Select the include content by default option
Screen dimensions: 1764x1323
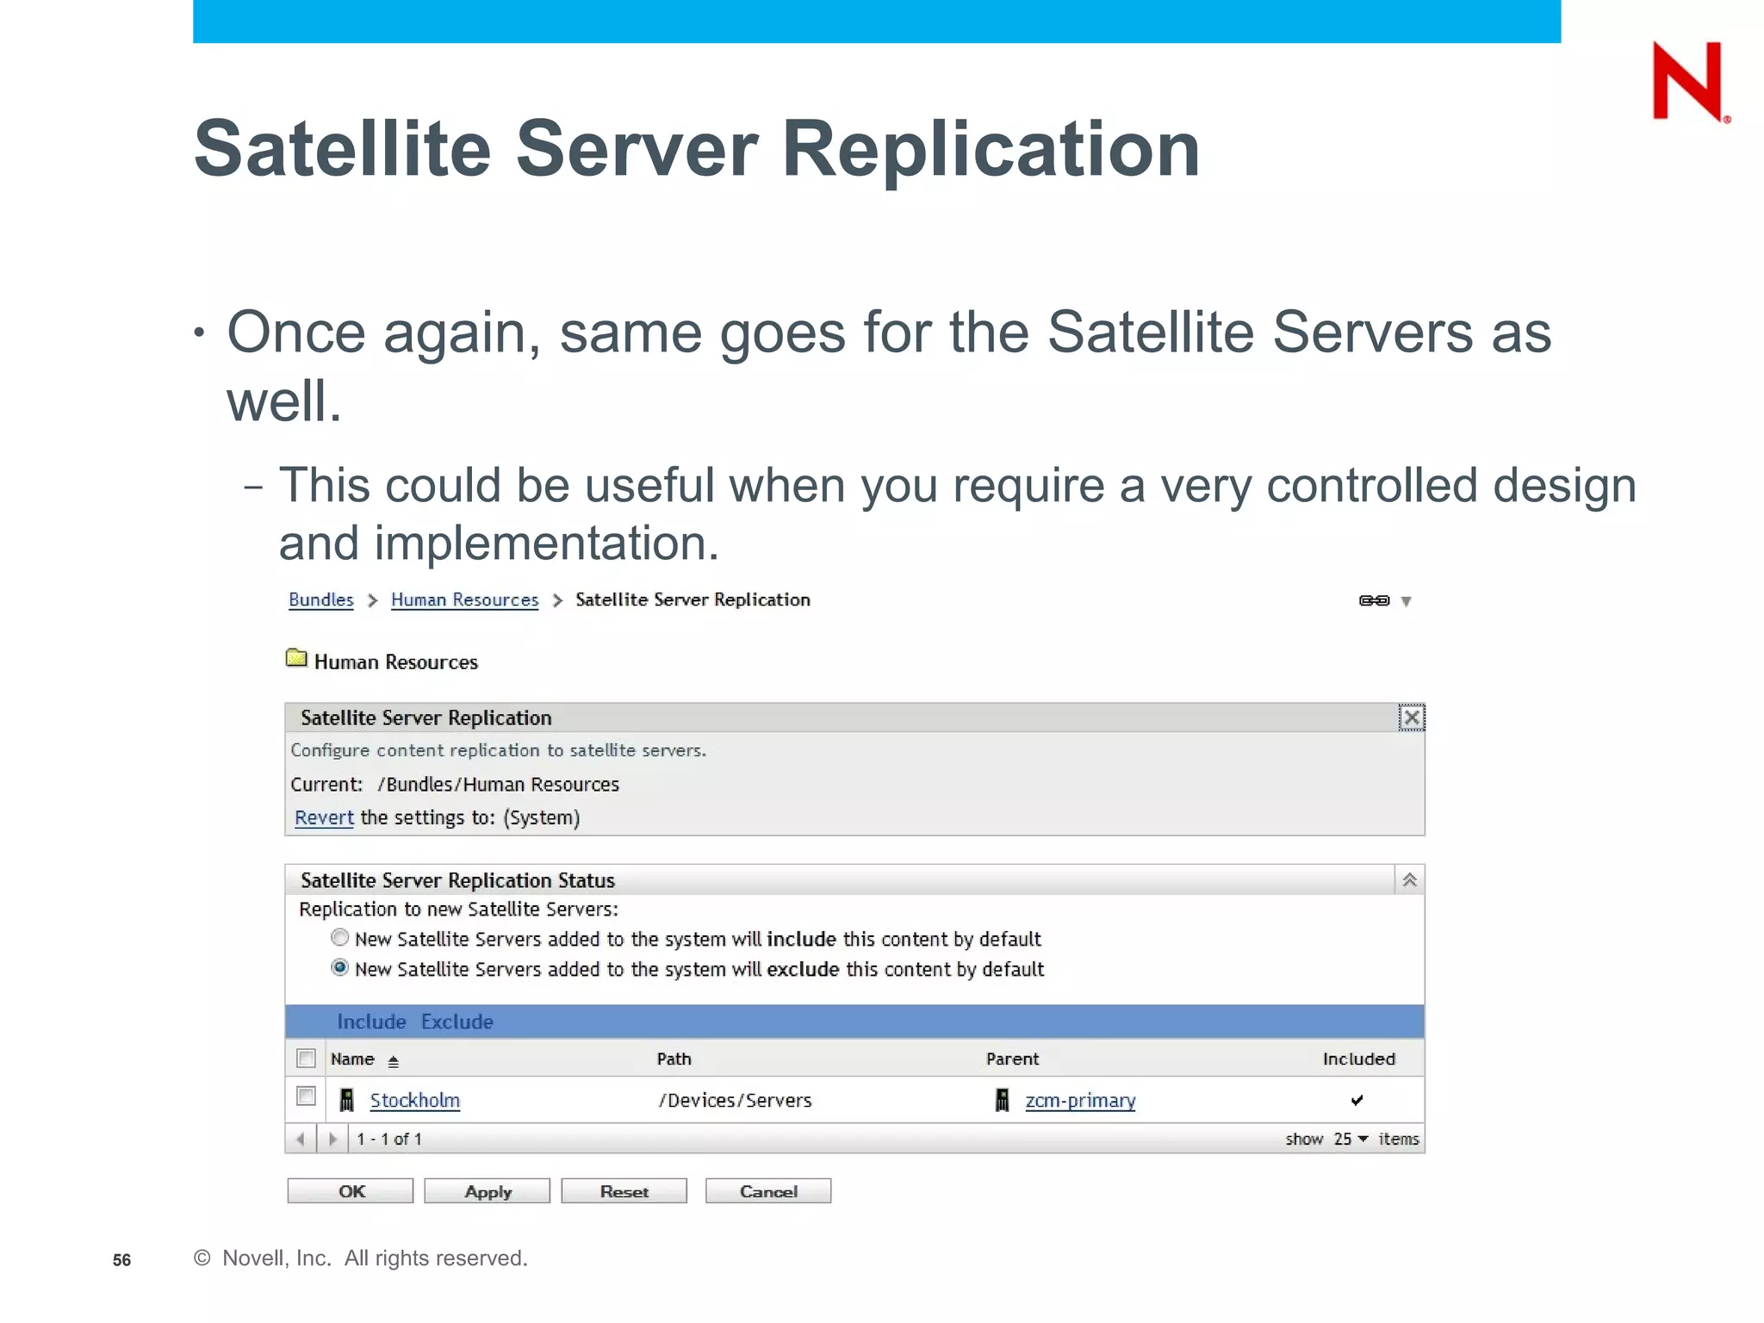click(x=339, y=937)
